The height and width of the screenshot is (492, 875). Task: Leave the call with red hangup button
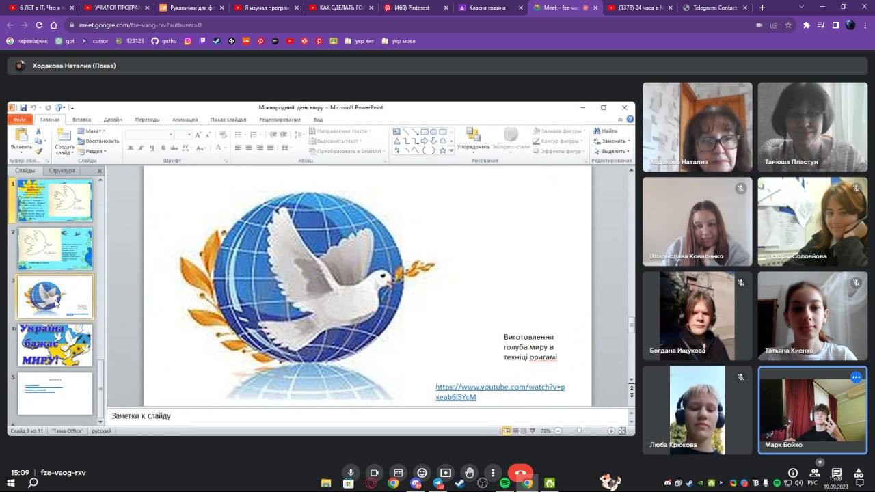[520, 473]
